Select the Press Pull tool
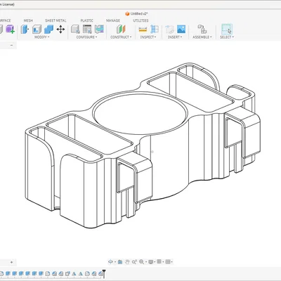 [x=25, y=30]
